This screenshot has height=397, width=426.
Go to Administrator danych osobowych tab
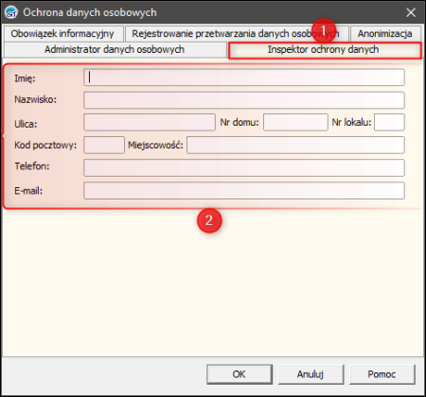(x=115, y=49)
